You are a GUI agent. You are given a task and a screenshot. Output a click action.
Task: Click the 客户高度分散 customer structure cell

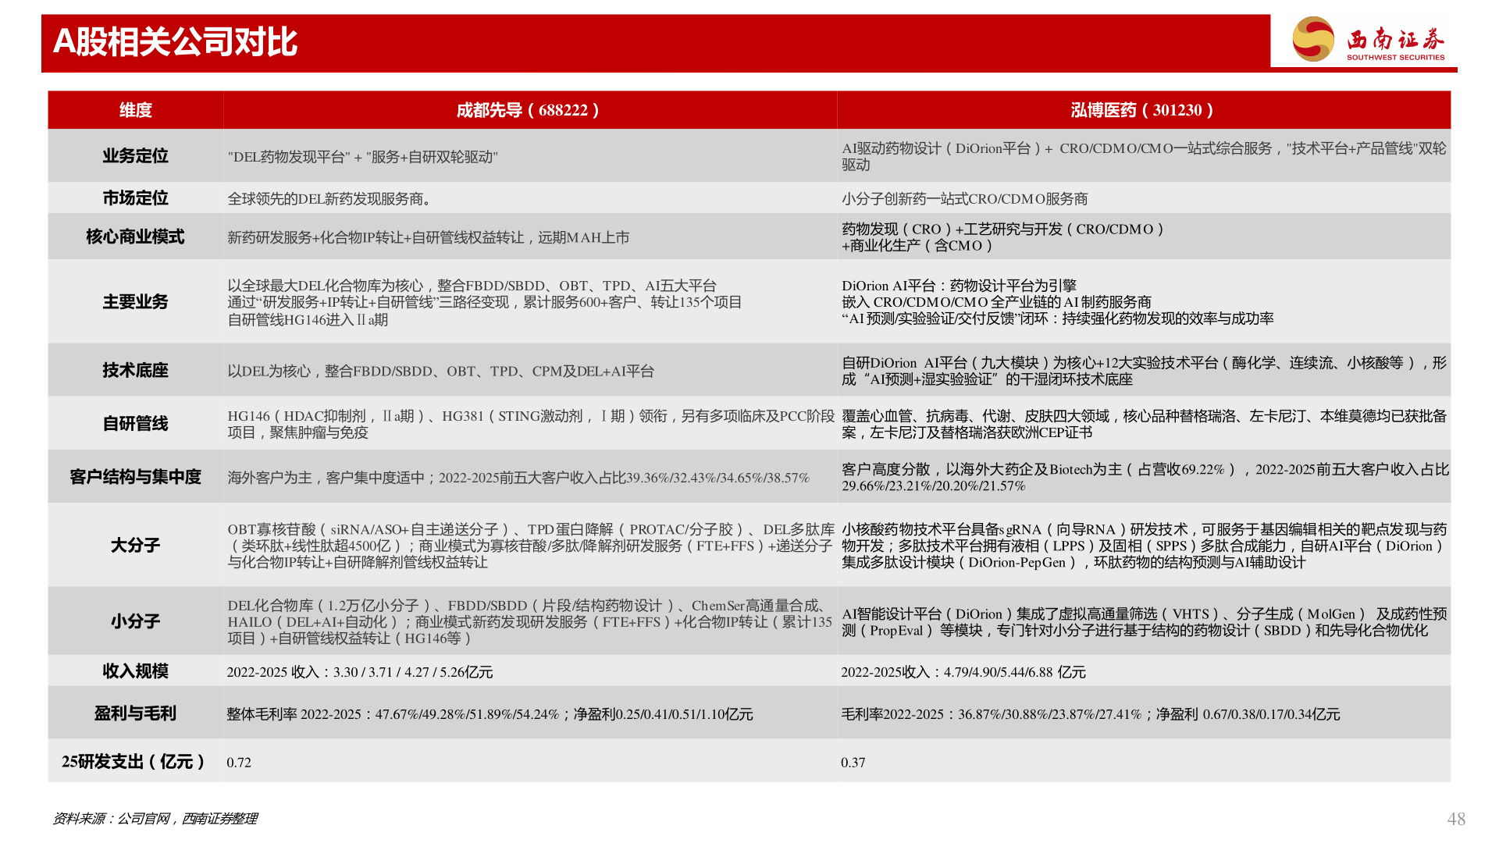click(1143, 477)
